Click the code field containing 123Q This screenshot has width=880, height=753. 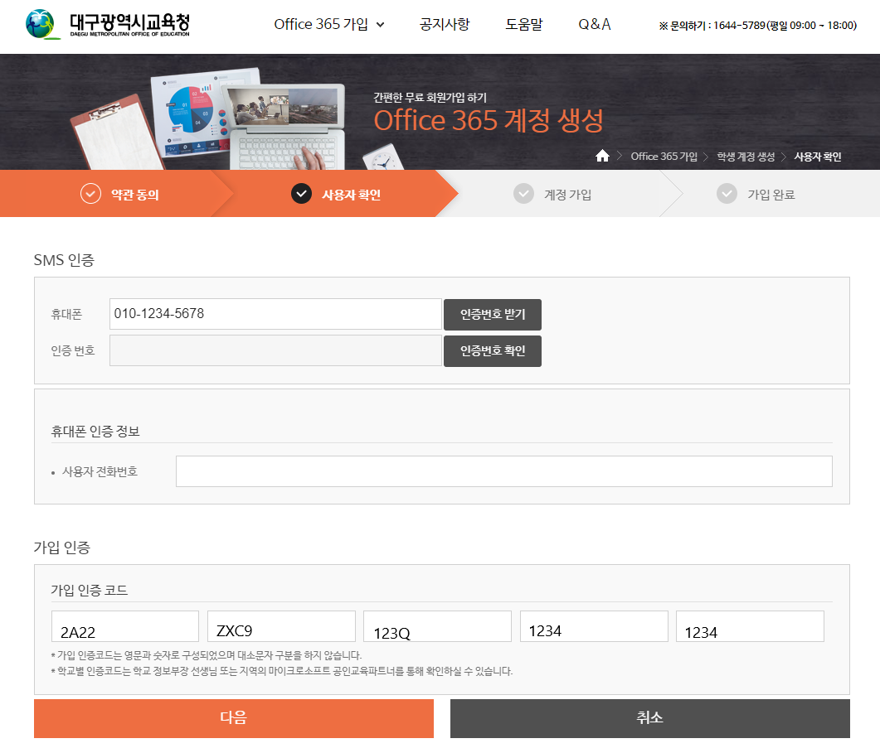coord(437,626)
